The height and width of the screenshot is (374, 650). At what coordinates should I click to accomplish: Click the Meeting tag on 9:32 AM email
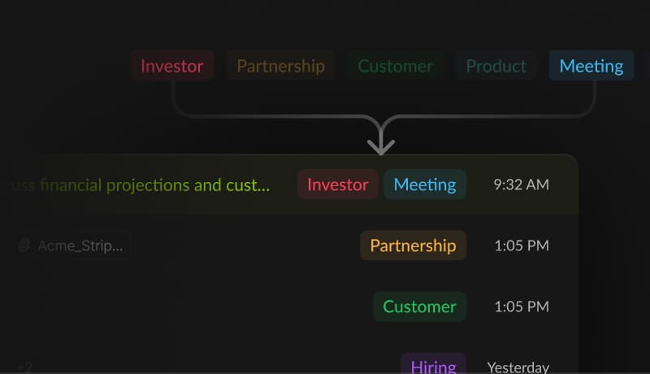(x=425, y=185)
